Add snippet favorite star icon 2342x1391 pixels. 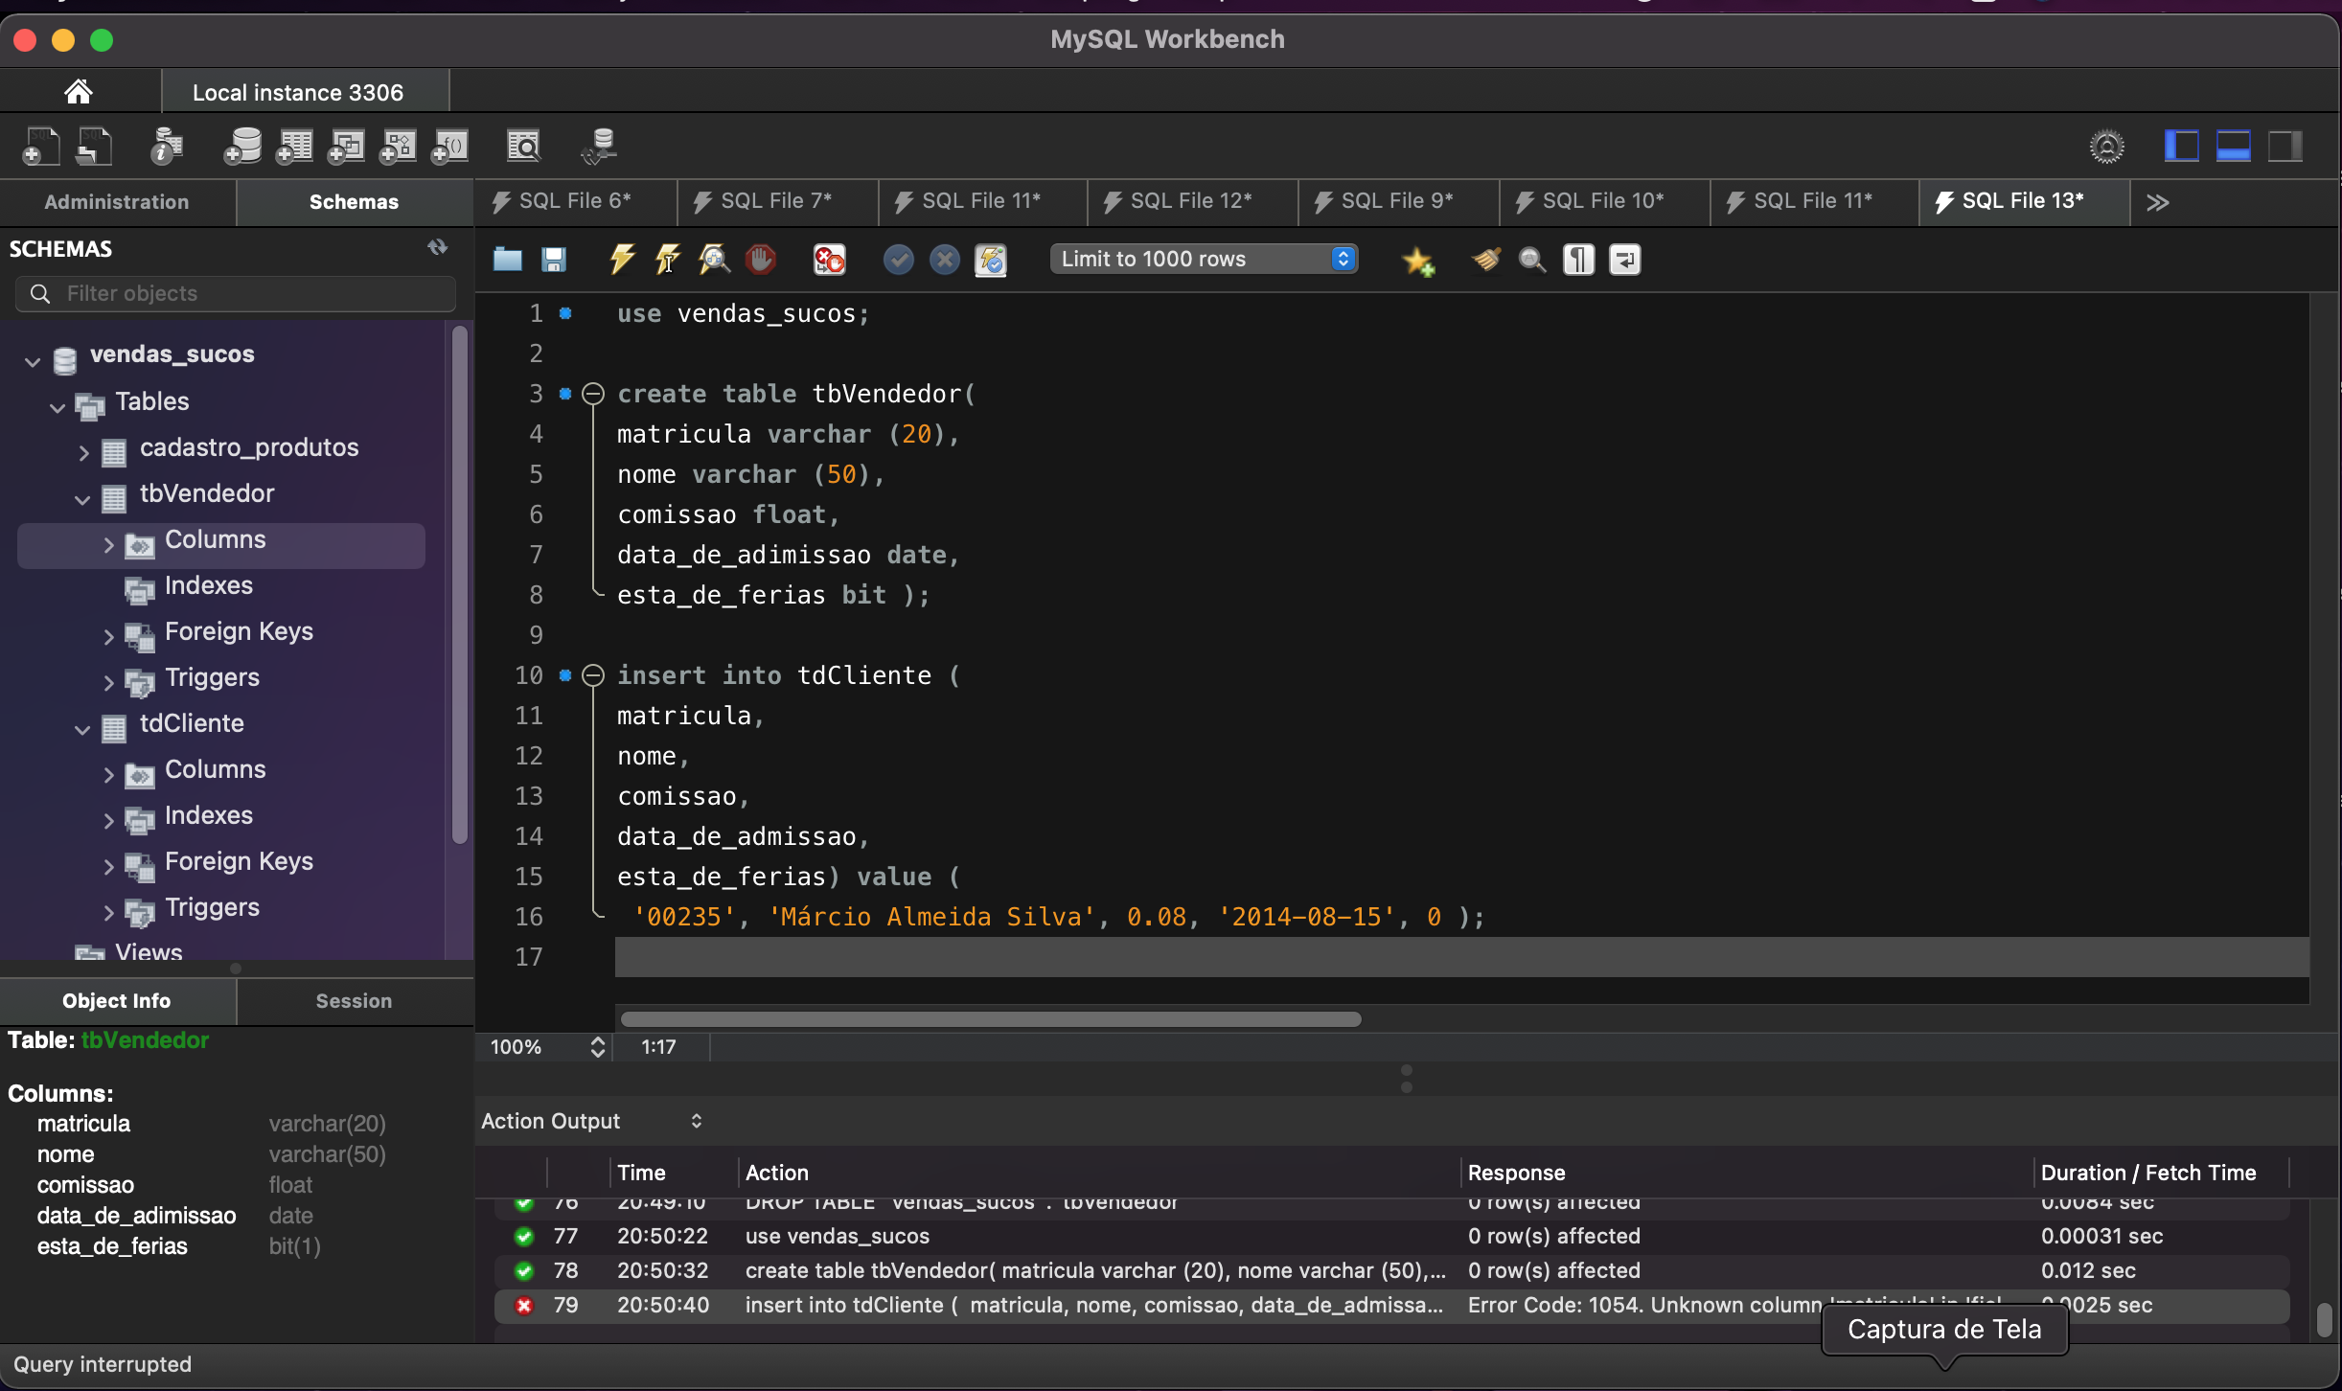(x=1418, y=261)
